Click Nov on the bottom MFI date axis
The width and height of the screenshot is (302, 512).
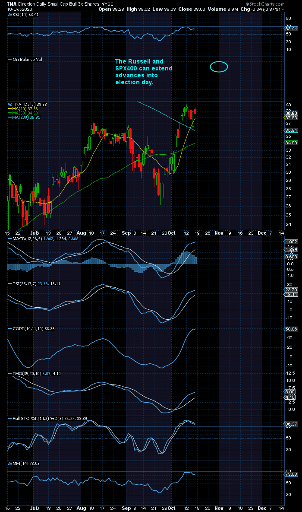[x=218, y=509]
